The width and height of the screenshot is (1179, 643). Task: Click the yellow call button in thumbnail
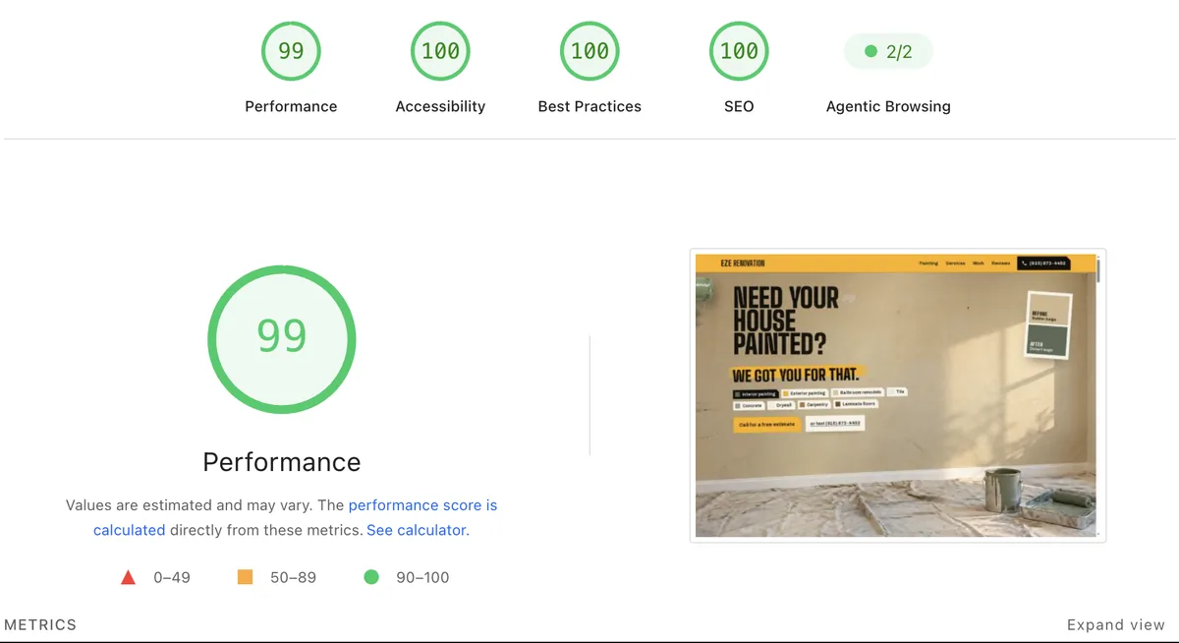point(766,424)
